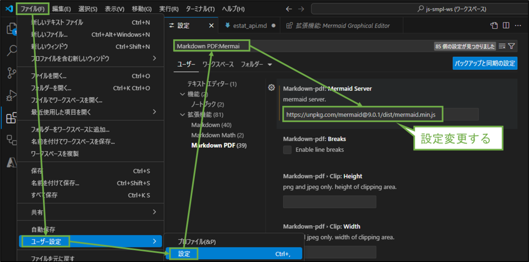Enable line breaks checkbox under Markdown-pdf Breaks
529x262 pixels.
coord(287,150)
